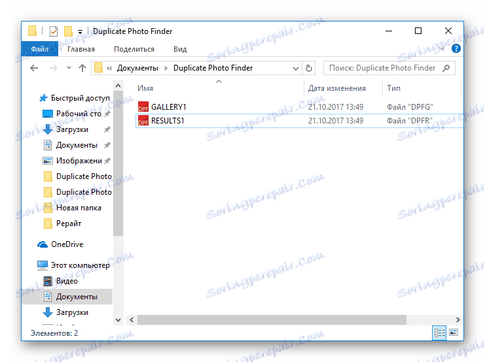Open Quick Access toolbar customize dropdown

tap(80, 31)
